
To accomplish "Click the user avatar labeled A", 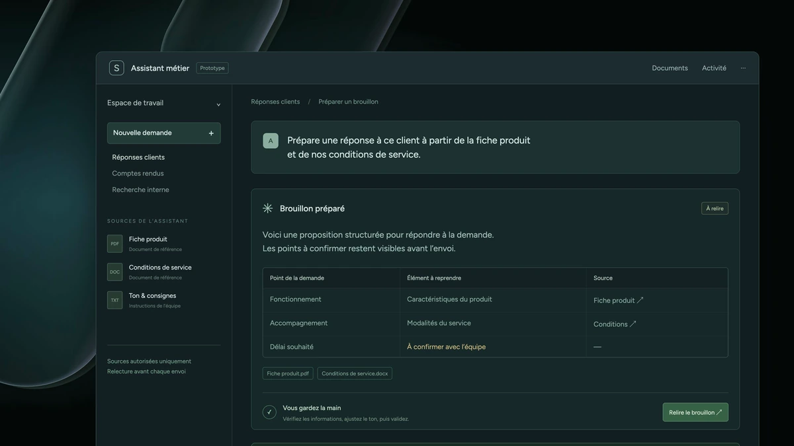I will point(271,141).
